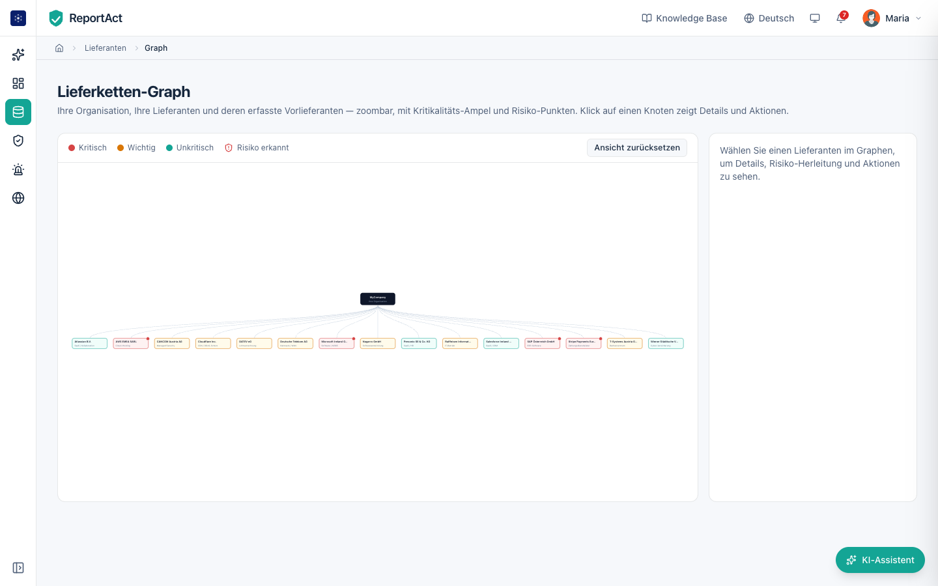Click Maria's avatar picture

click(x=872, y=18)
